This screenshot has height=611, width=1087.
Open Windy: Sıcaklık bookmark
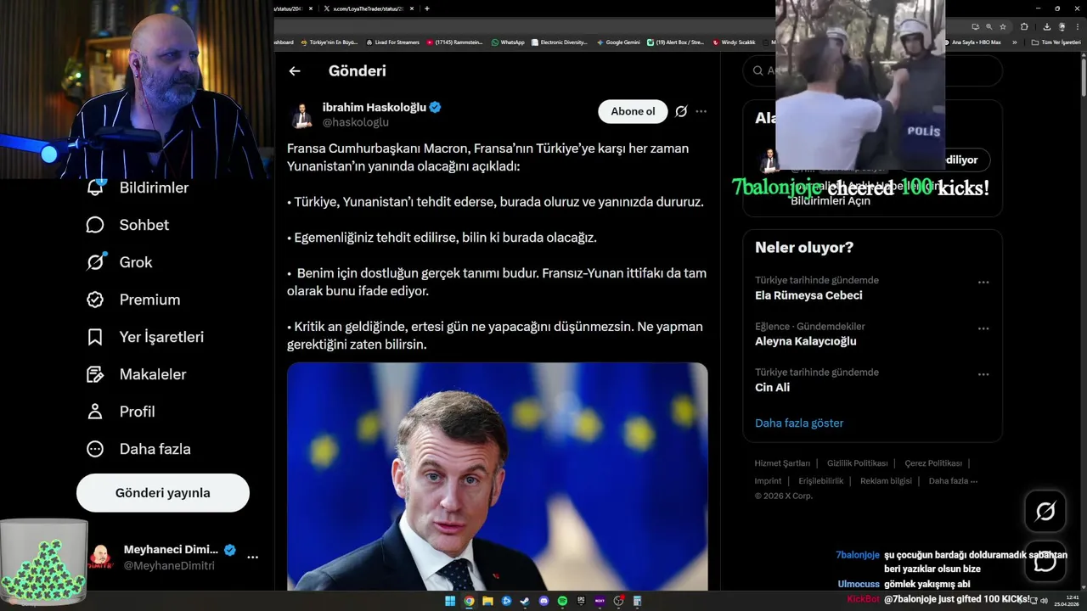(x=734, y=42)
